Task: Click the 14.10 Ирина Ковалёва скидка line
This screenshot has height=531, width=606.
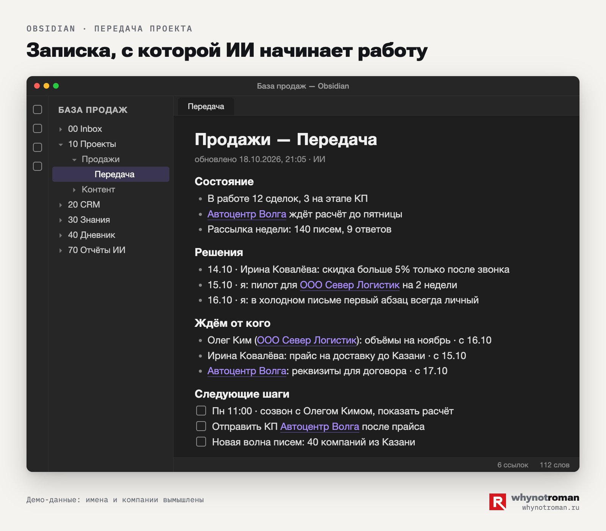Action: (x=358, y=269)
